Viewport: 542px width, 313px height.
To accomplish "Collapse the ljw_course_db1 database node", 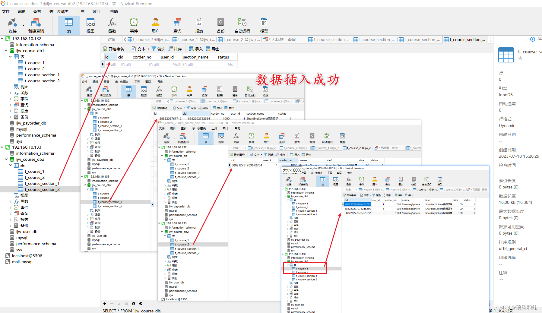I will click(6, 51).
